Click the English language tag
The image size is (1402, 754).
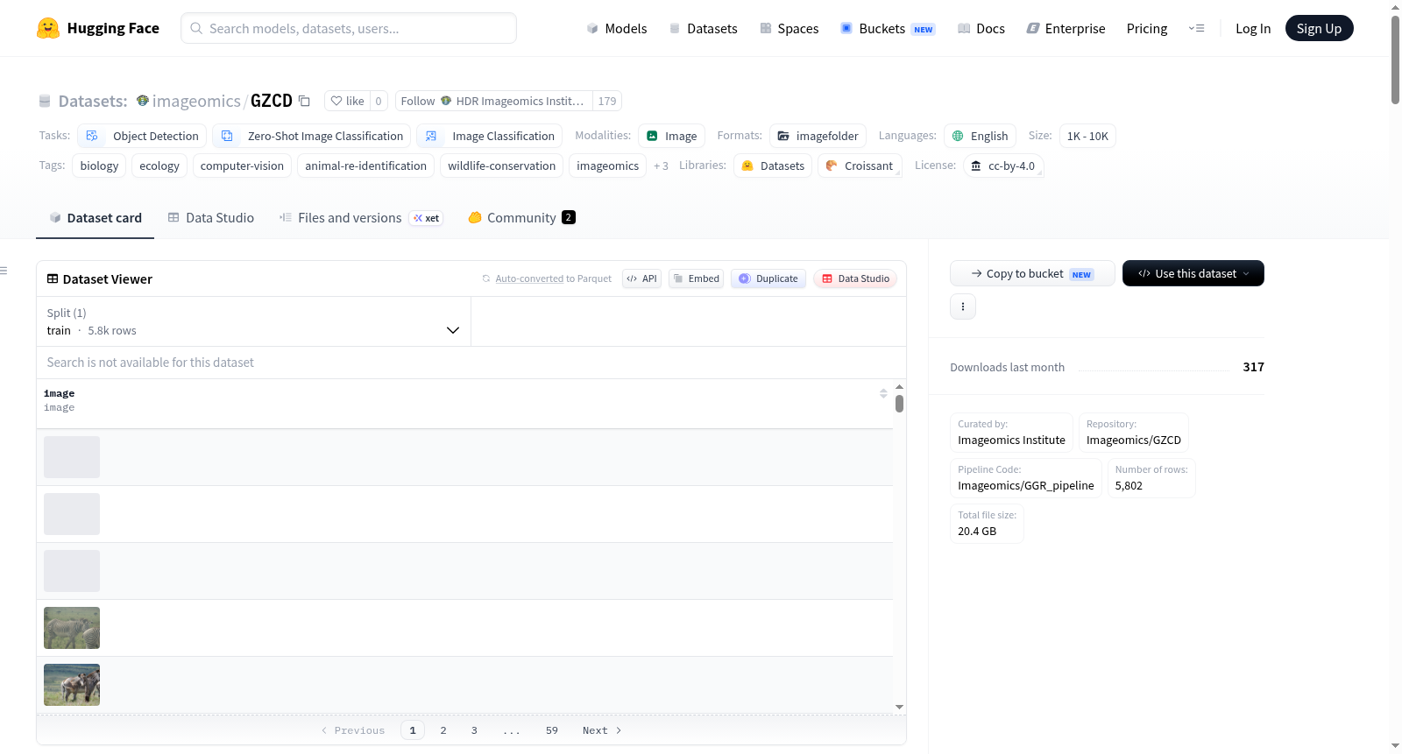[x=980, y=136]
